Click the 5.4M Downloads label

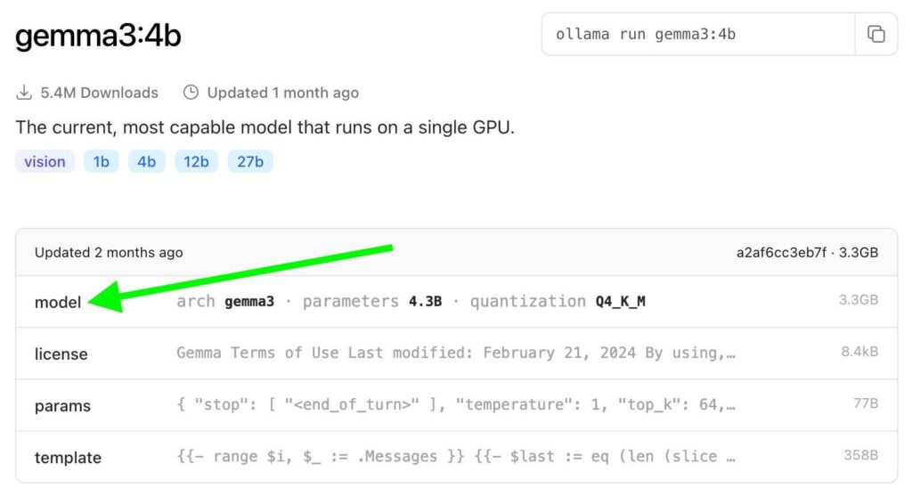[x=99, y=93]
